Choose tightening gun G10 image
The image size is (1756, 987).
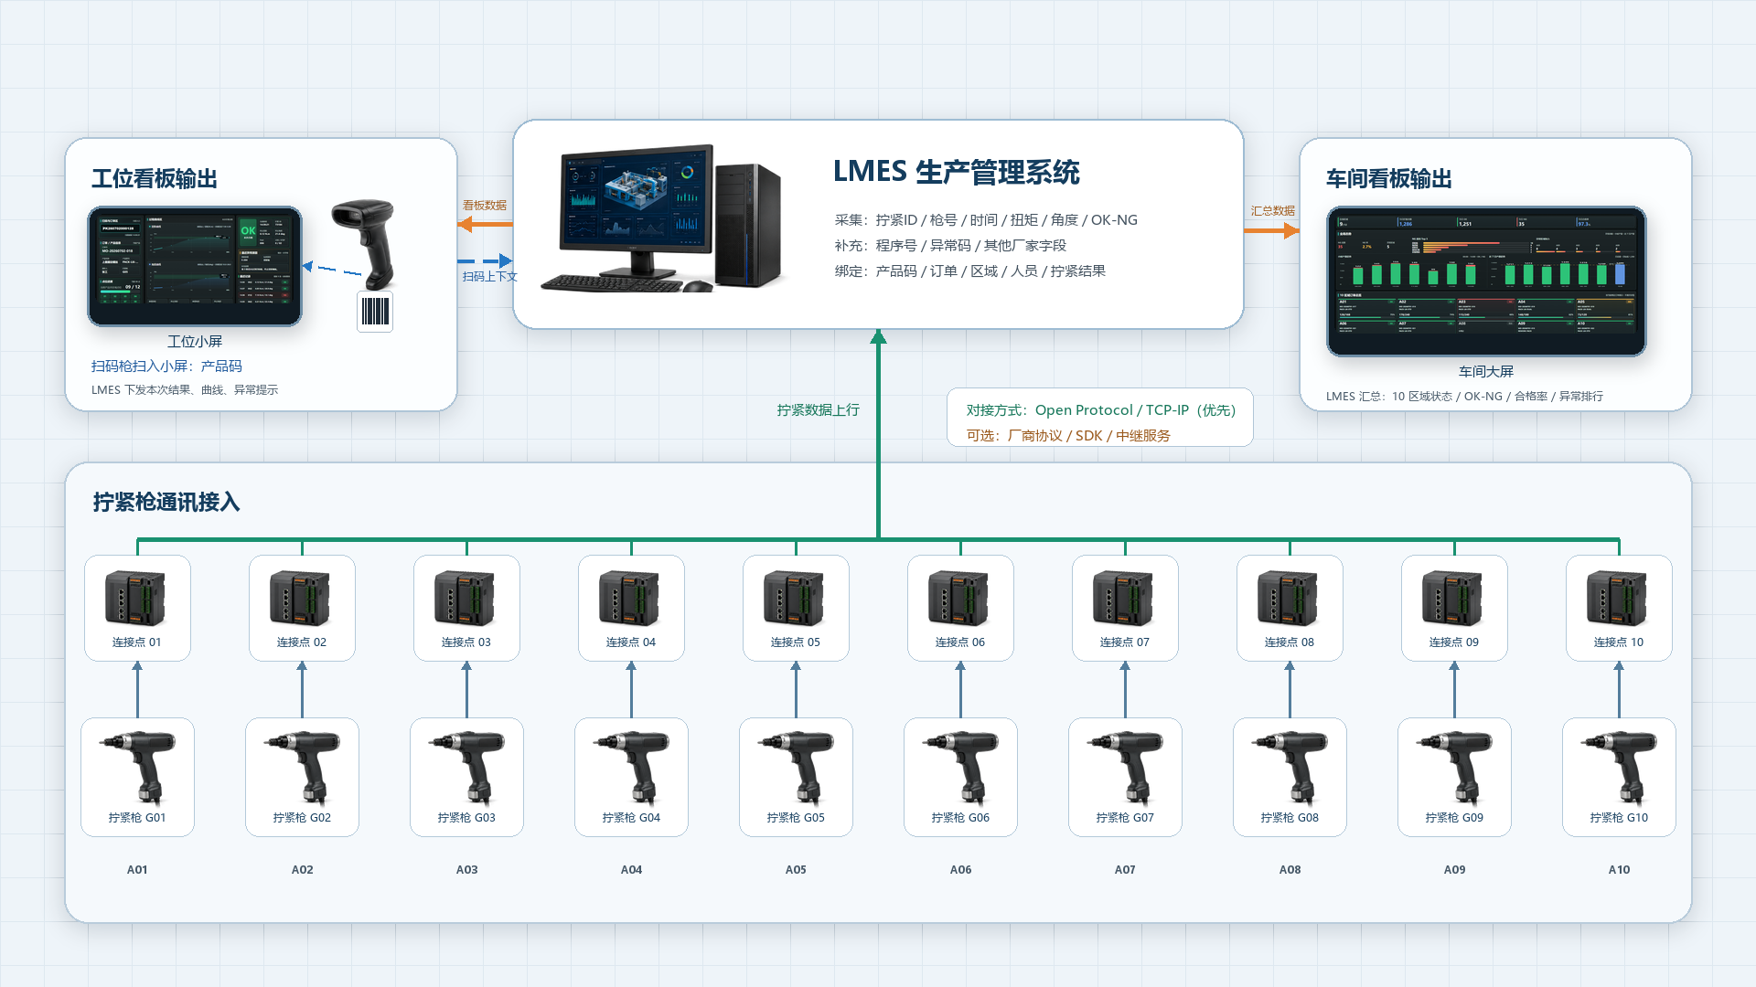(1619, 769)
